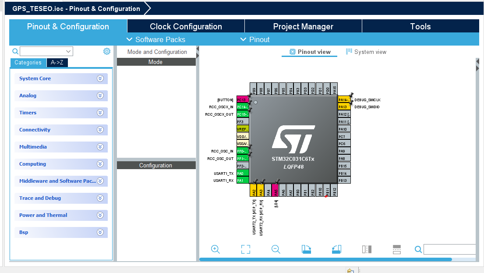
Task: Select pin PA10 on the chip
Action: pos(344,129)
